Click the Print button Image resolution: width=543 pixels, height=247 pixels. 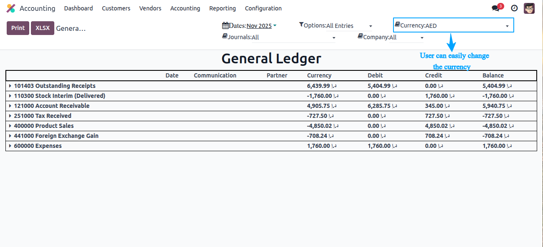pos(18,28)
